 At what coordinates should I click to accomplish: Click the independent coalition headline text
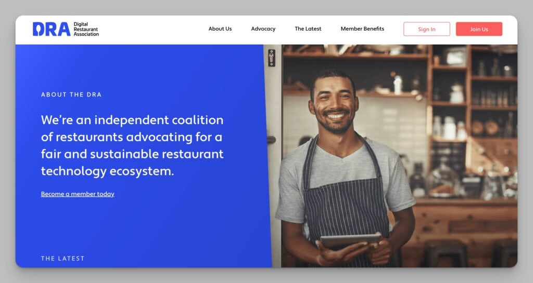tap(132, 145)
